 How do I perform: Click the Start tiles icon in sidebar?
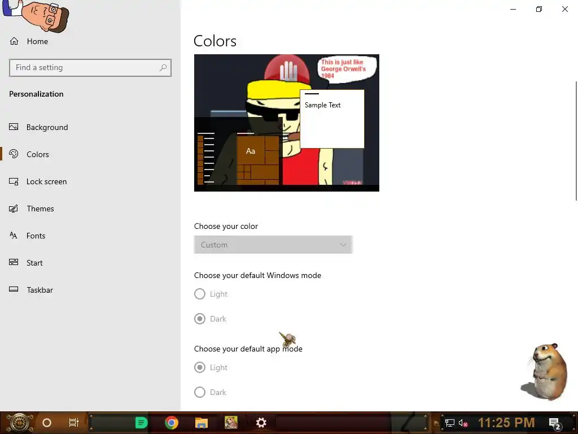tap(14, 262)
